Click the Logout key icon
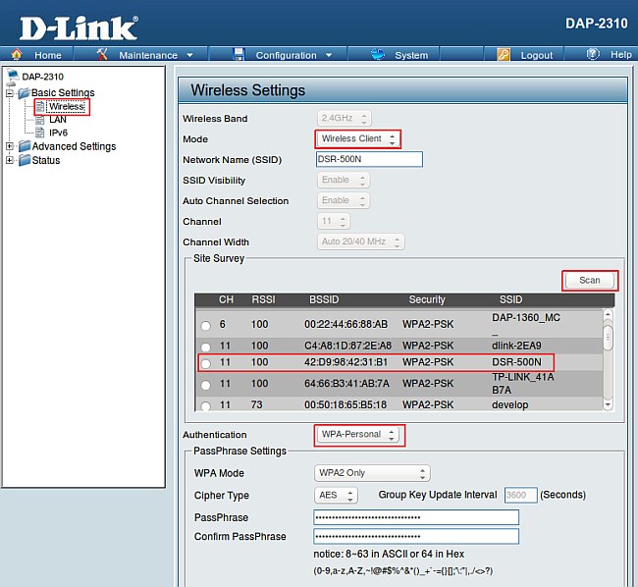The image size is (638, 587). (x=504, y=55)
